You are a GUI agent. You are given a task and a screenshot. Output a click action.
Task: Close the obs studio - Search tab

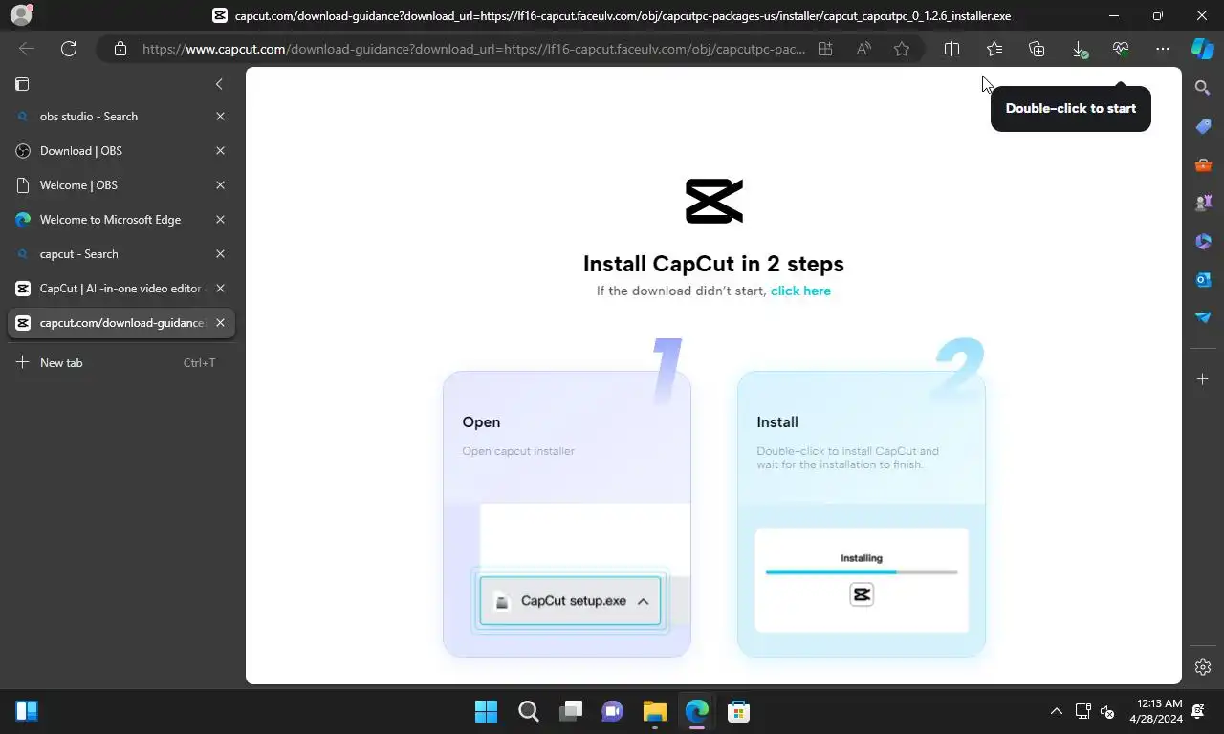pyautogui.click(x=220, y=117)
